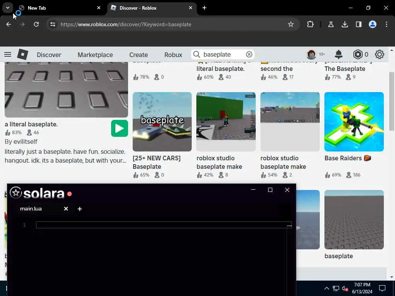Click the Roblox URL address bar

tap(174, 24)
